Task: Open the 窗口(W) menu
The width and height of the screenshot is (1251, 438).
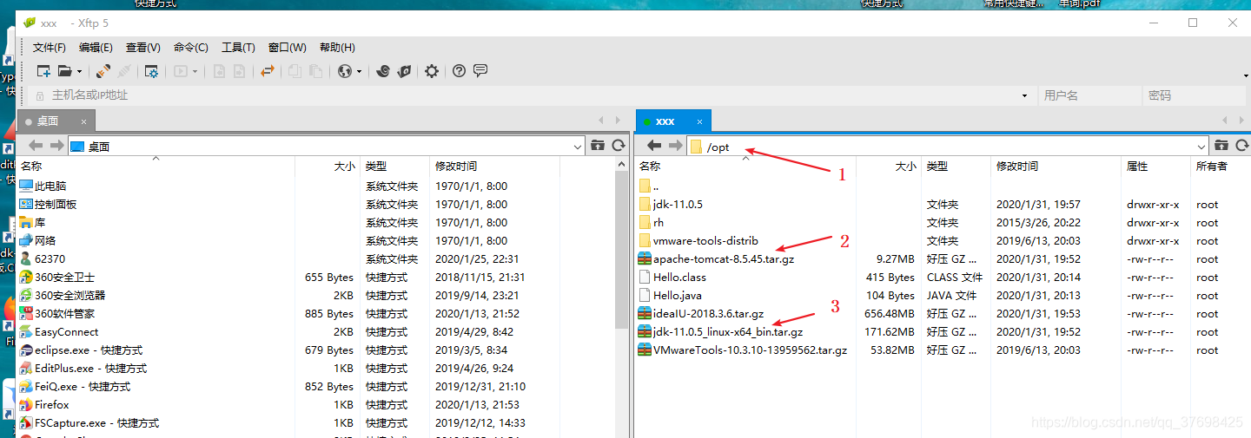Action: [287, 48]
